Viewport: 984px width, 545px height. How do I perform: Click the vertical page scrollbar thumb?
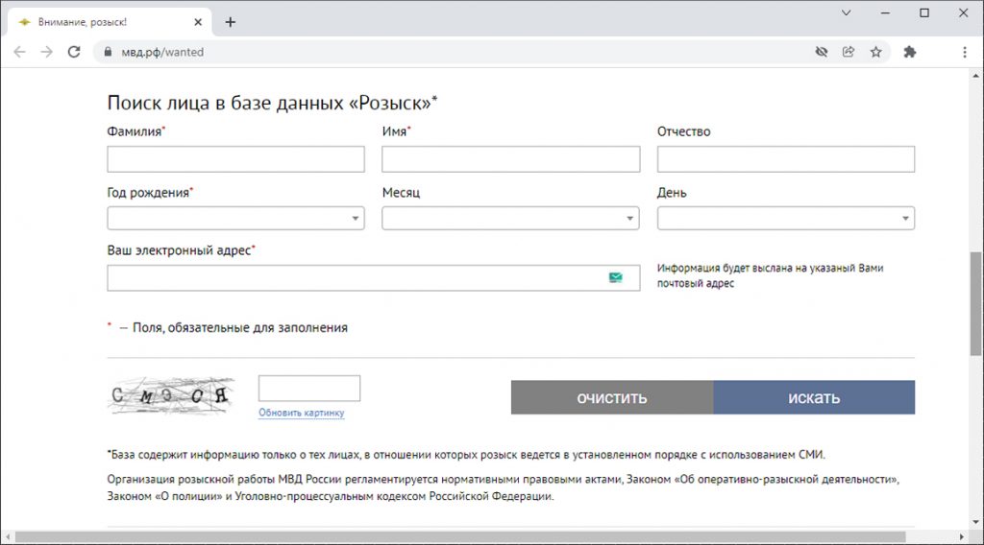pos(976,302)
